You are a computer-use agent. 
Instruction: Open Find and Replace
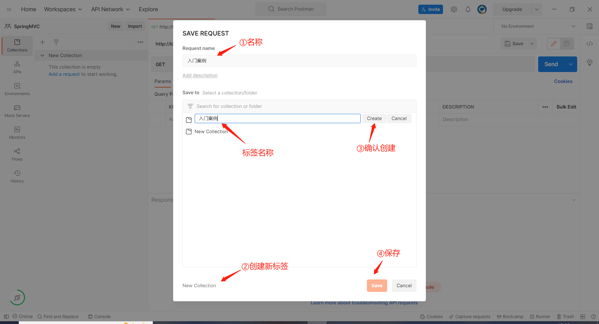coord(58,317)
